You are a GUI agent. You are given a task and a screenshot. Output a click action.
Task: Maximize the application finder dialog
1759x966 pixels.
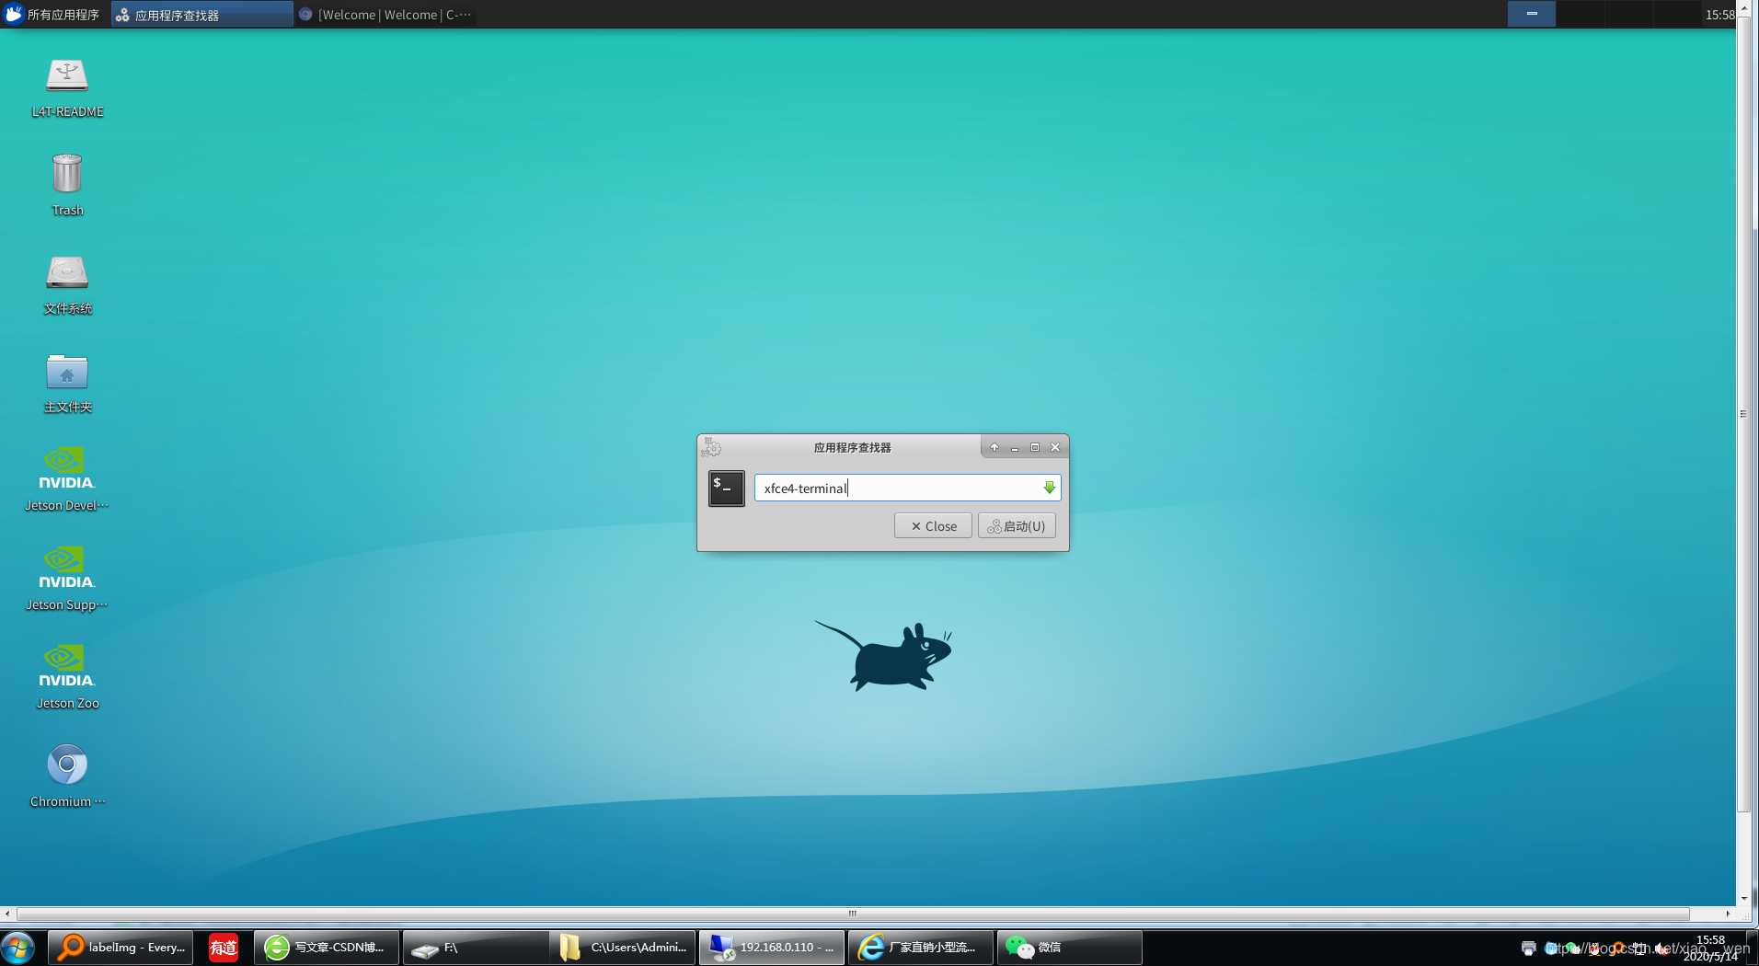(x=1035, y=447)
